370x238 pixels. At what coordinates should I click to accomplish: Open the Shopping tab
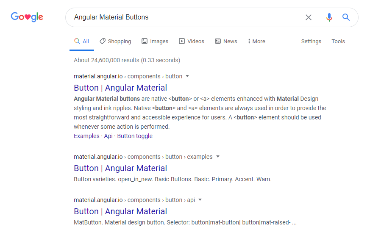tap(115, 41)
